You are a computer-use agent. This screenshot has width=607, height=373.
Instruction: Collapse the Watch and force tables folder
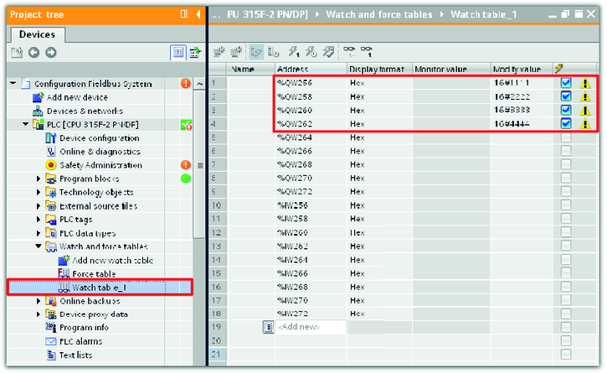coord(39,246)
